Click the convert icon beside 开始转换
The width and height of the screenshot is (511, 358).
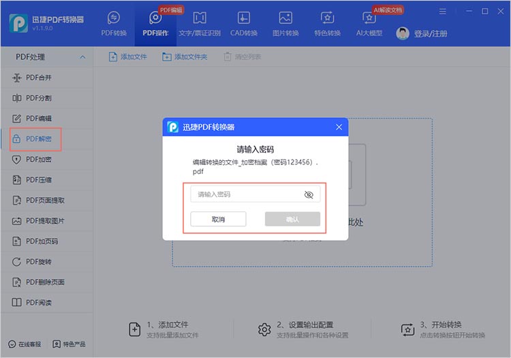click(x=407, y=329)
